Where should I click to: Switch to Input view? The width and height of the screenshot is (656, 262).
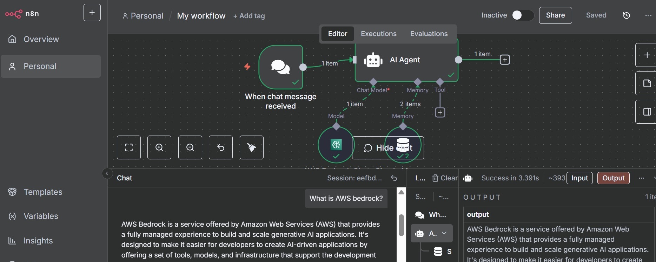tap(579, 178)
